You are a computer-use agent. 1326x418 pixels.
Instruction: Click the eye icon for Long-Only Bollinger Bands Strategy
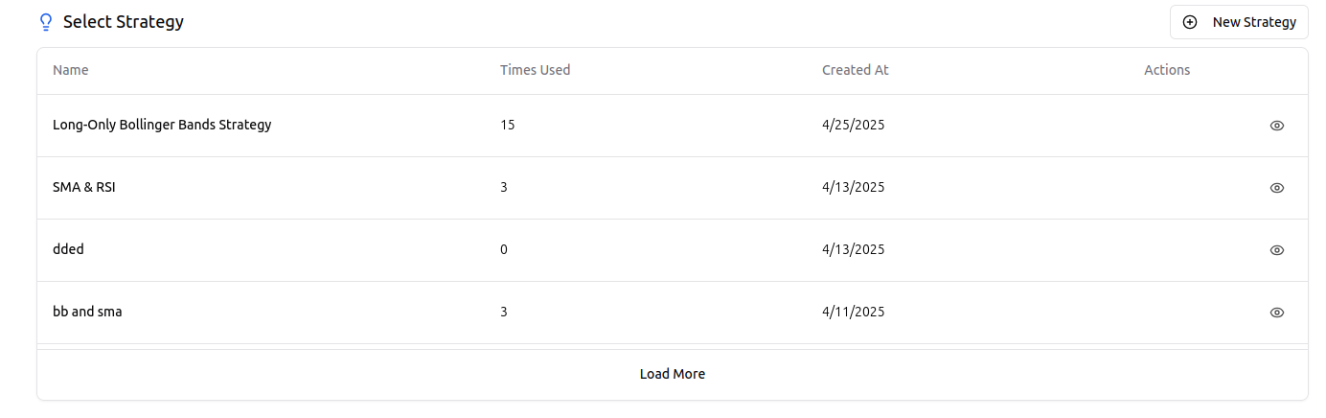click(1276, 126)
